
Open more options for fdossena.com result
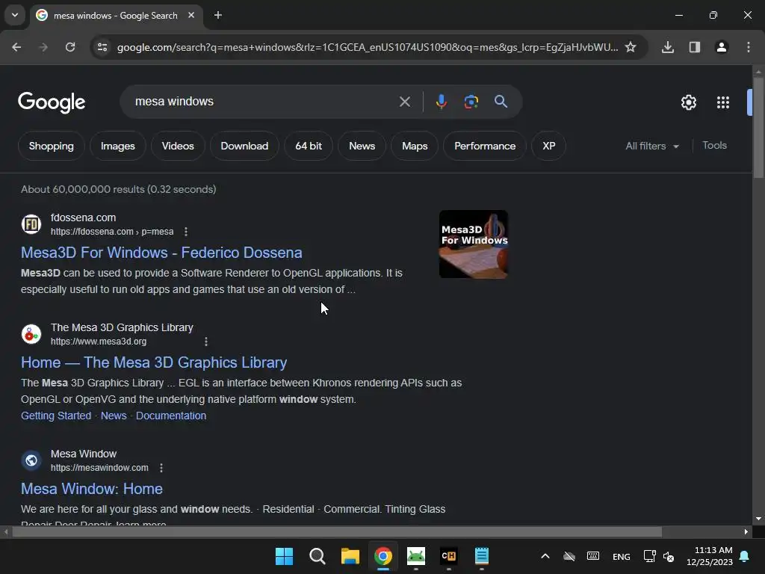(186, 232)
